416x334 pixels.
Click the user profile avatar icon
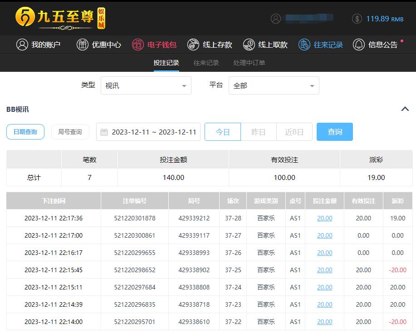[x=276, y=18]
